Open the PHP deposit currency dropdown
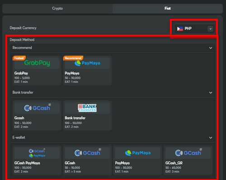The height and width of the screenshot is (180, 226). coord(195,29)
